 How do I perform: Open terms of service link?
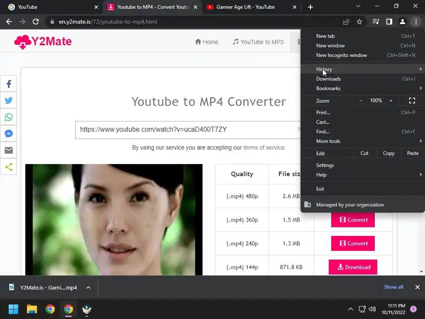(264, 147)
